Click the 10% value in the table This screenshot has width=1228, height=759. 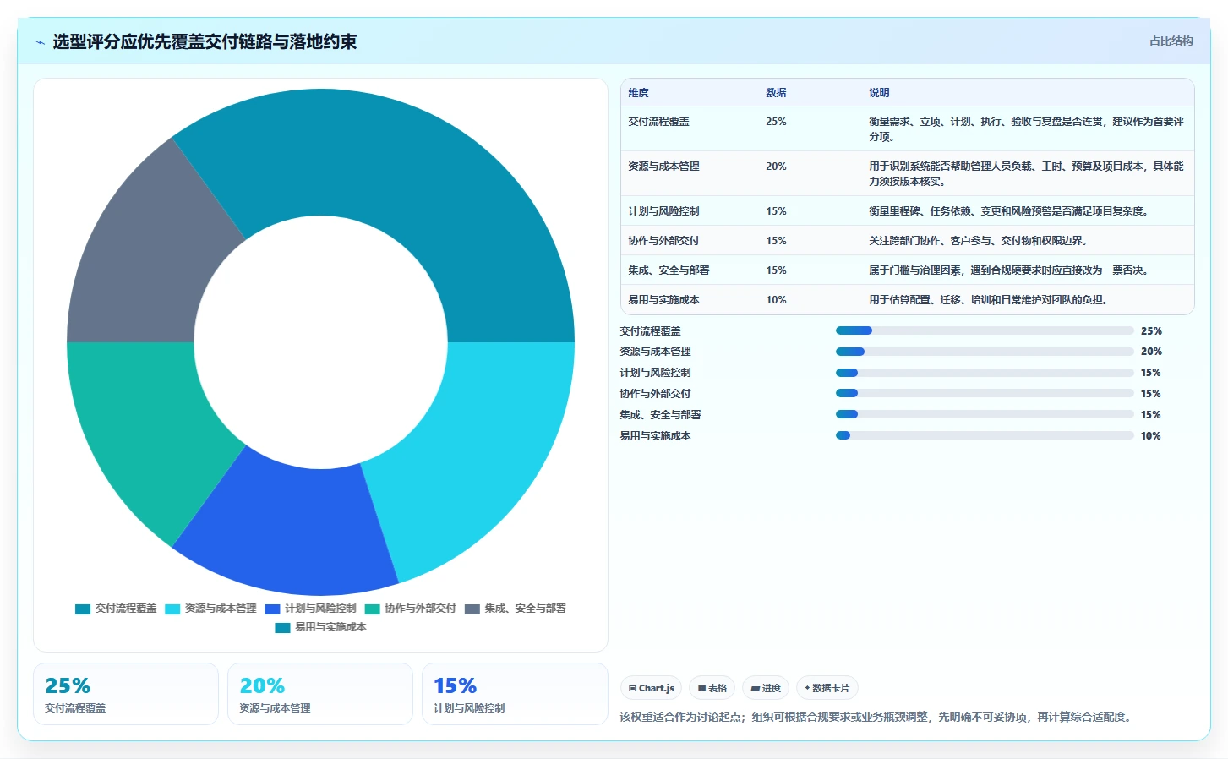point(776,300)
